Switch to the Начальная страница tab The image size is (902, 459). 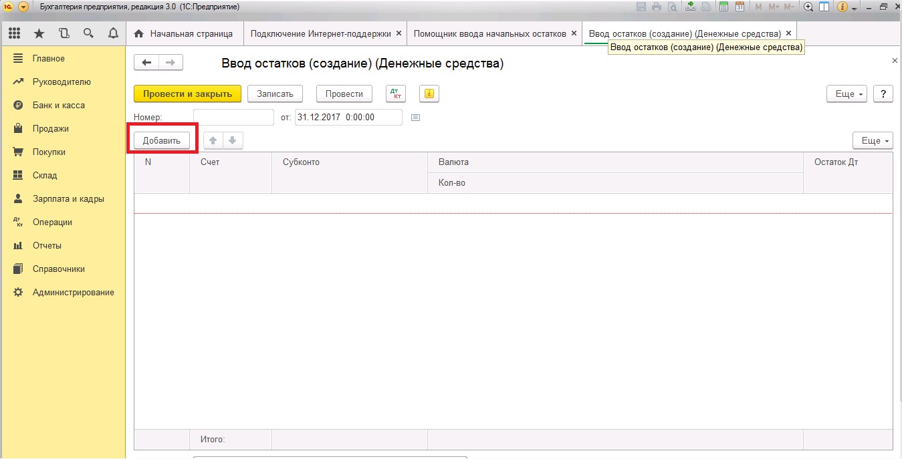click(x=184, y=33)
